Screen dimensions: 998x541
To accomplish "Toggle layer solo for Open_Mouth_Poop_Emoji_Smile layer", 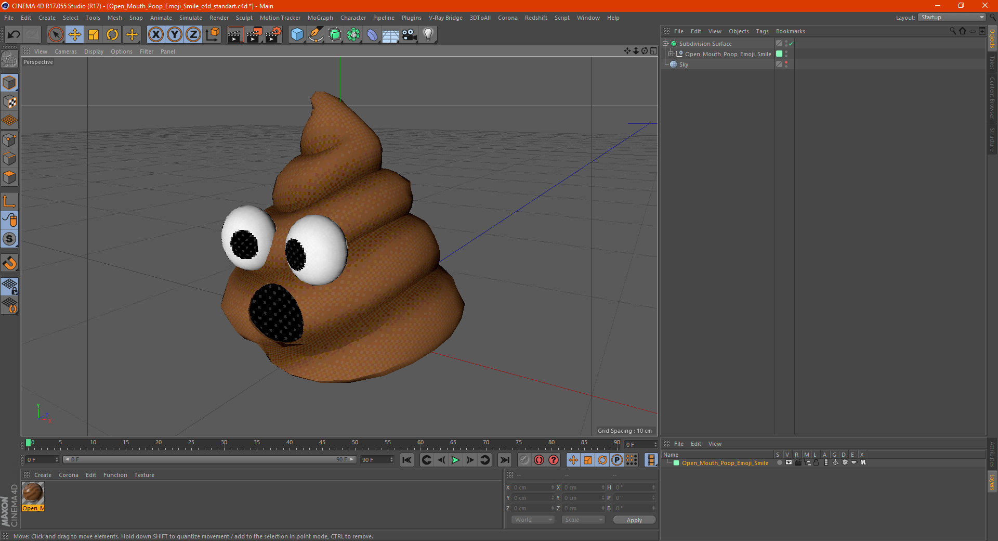I will coord(779,462).
